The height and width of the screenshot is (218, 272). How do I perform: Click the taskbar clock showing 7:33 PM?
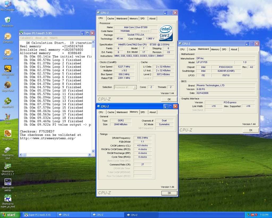[264, 215]
